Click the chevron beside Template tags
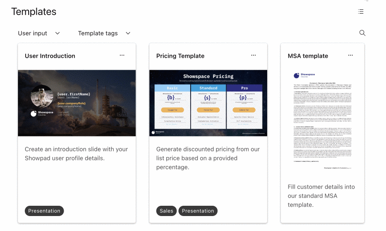 (128, 33)
